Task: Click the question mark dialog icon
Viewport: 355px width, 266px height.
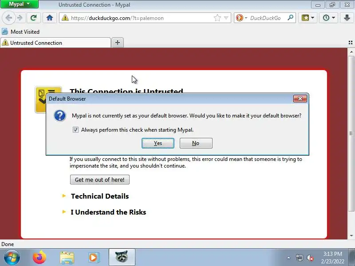Action: (x=60, y=116)
